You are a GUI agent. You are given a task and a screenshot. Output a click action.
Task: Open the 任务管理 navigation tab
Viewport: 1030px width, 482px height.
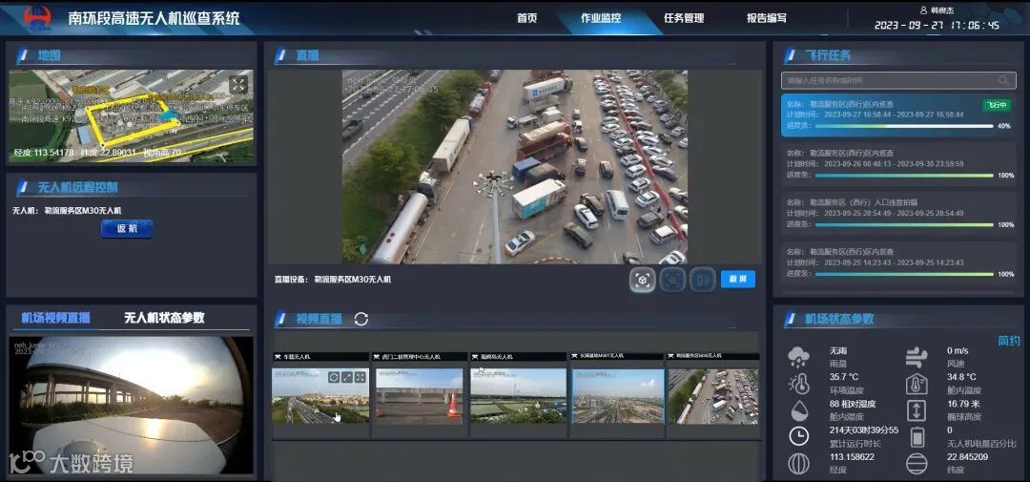pos(684,18)
